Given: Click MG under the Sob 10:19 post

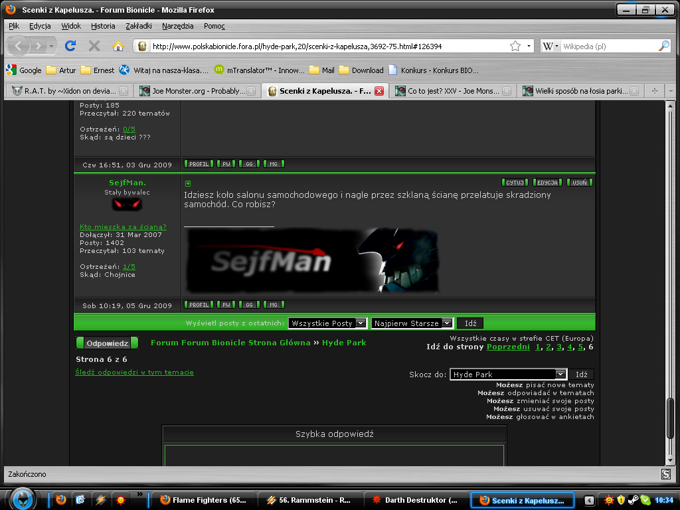Looking at the screenshot, I should (x=274, y=305).
